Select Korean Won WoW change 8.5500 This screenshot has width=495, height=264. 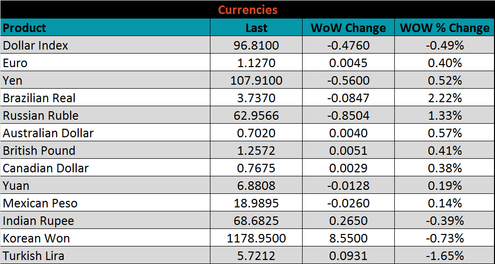tap(348, 238)
